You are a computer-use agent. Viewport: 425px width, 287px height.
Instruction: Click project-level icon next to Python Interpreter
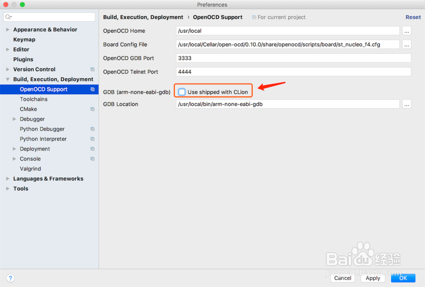[92, 139]
